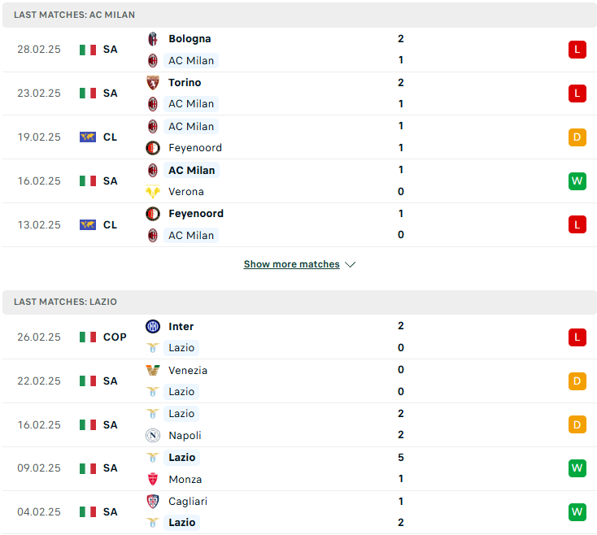Expand the Show more matches chevron

click(350, 264)
